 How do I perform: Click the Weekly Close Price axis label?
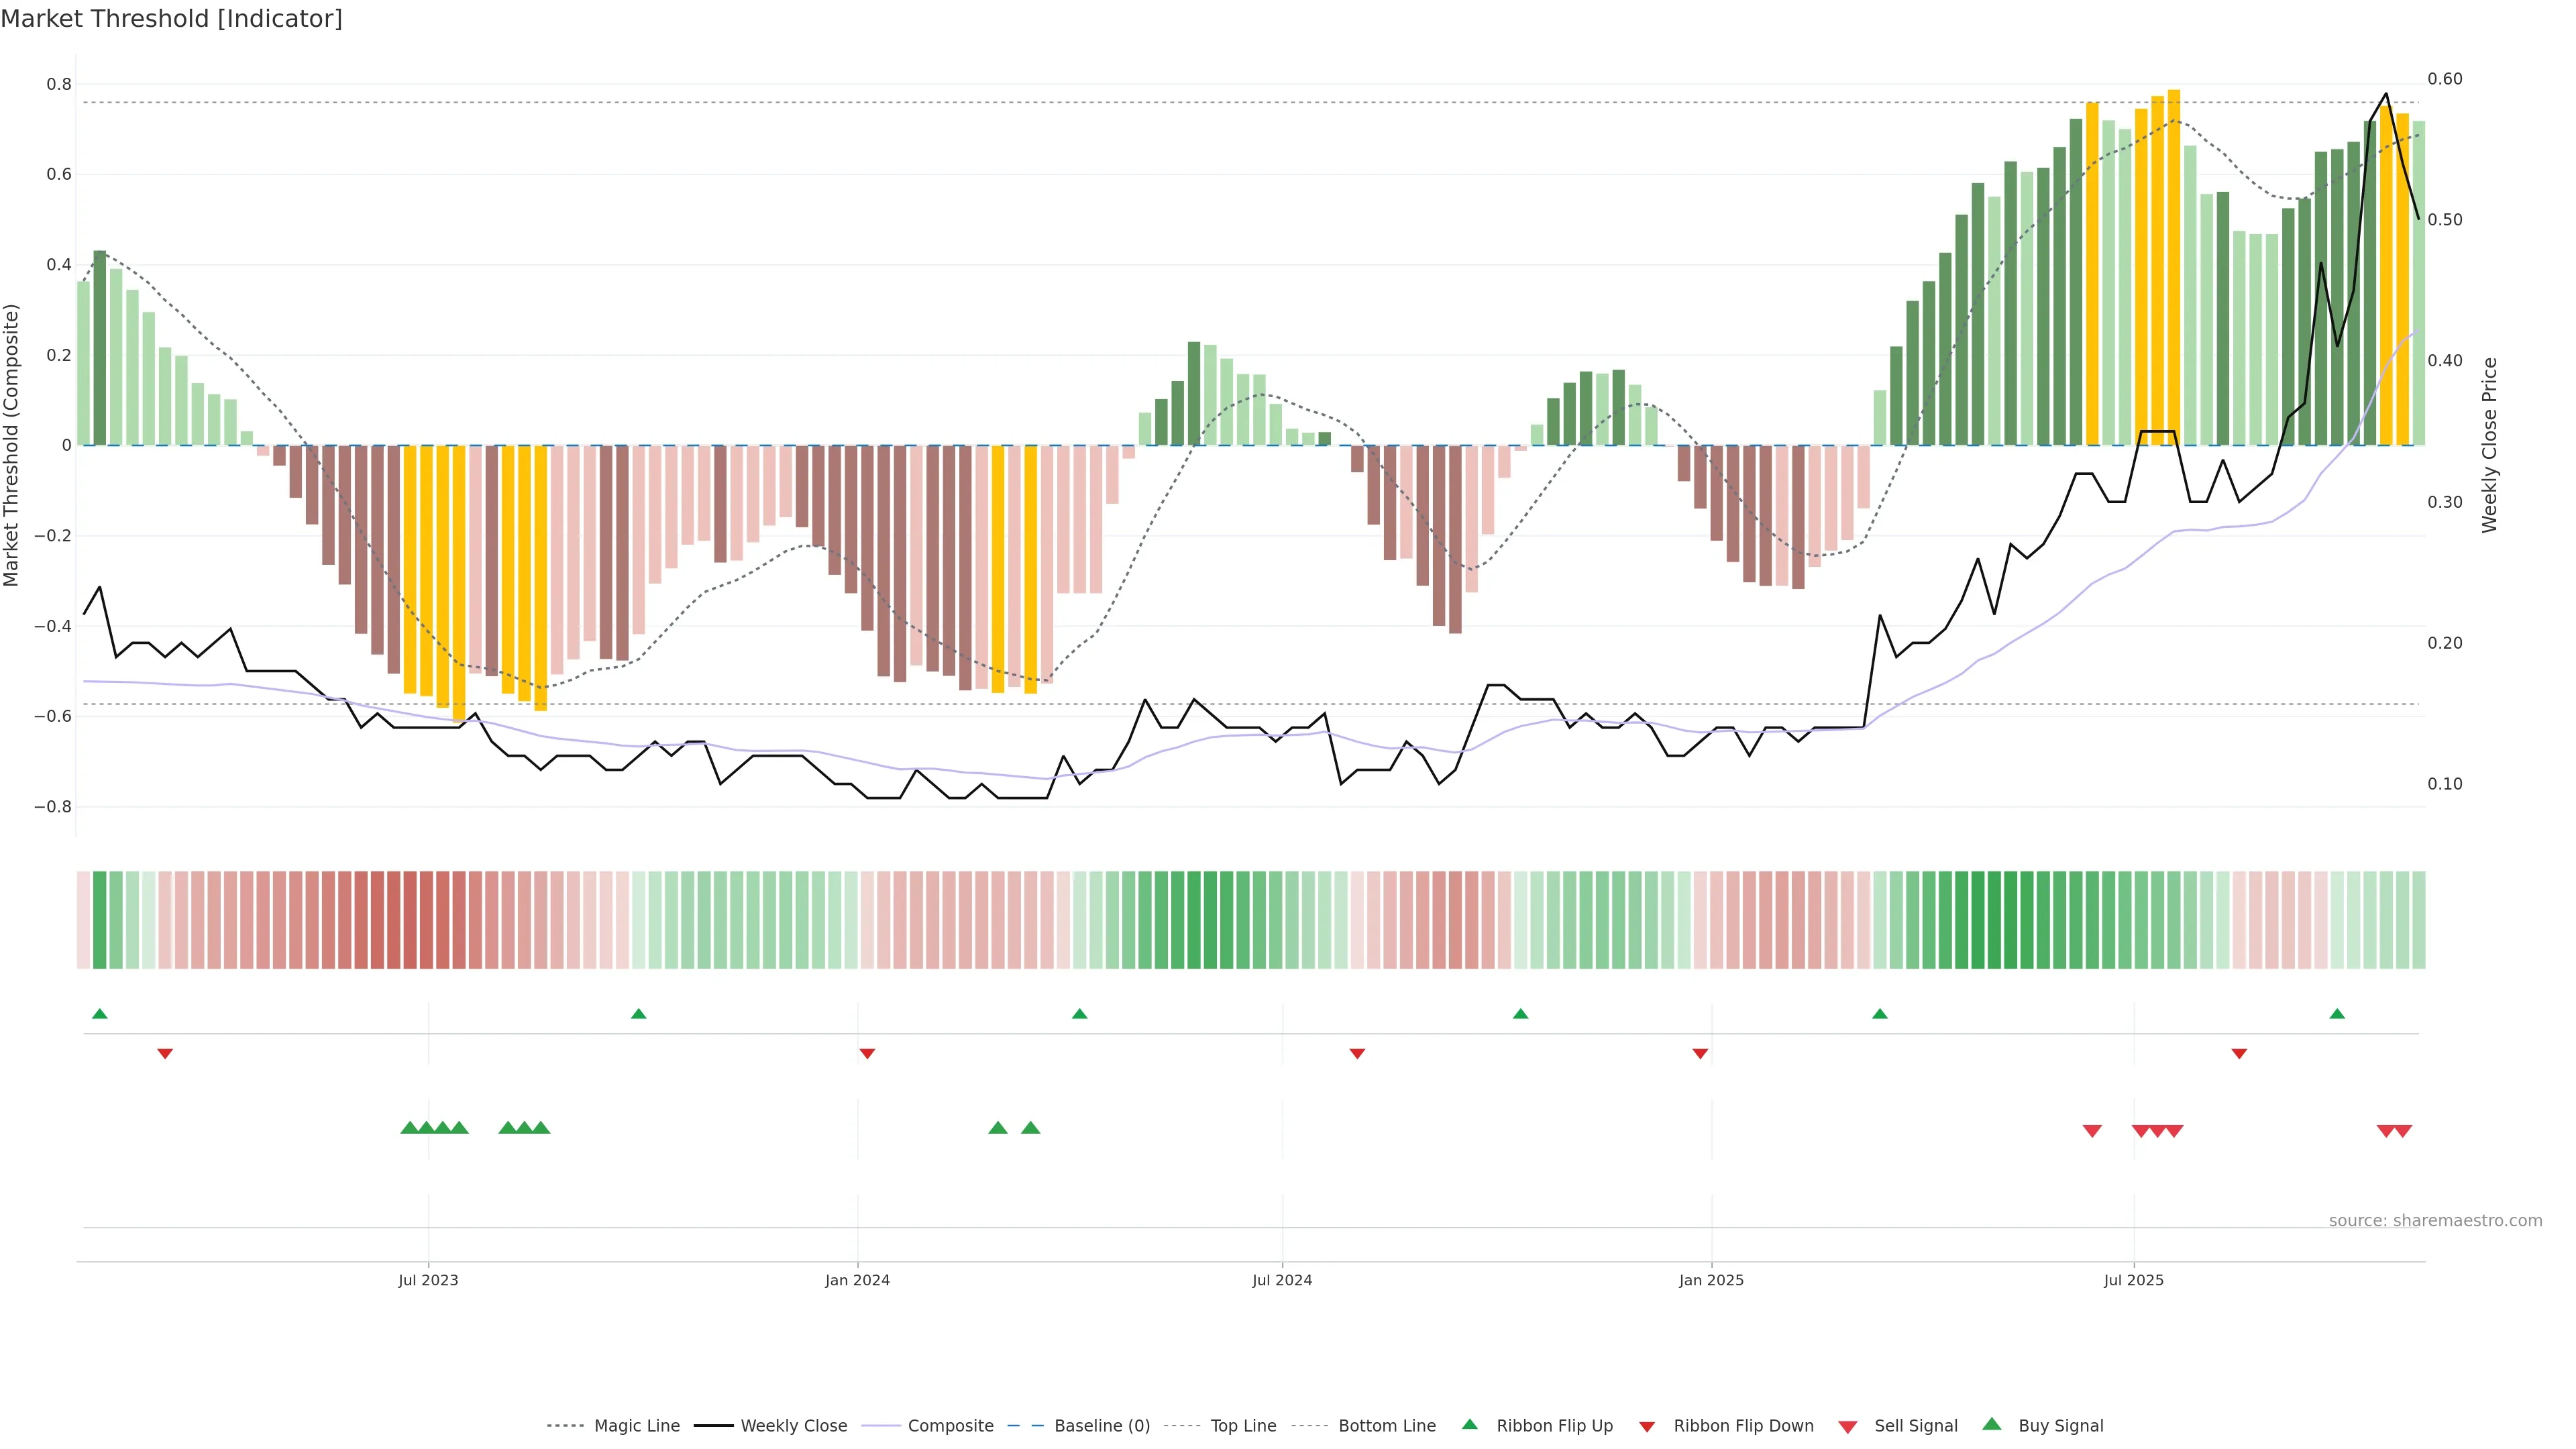pyautogui.click(x=2490, y=445)
